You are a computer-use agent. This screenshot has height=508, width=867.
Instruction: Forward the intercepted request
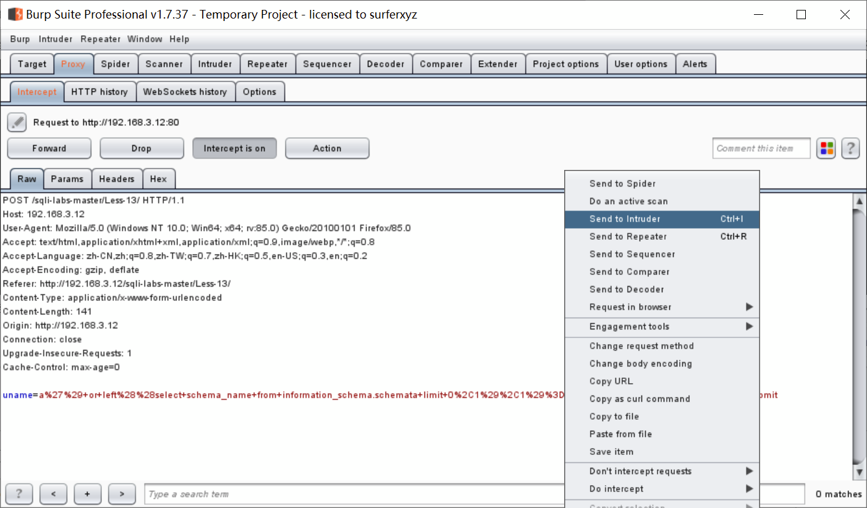pyautogui.click(x=49, y=148)
